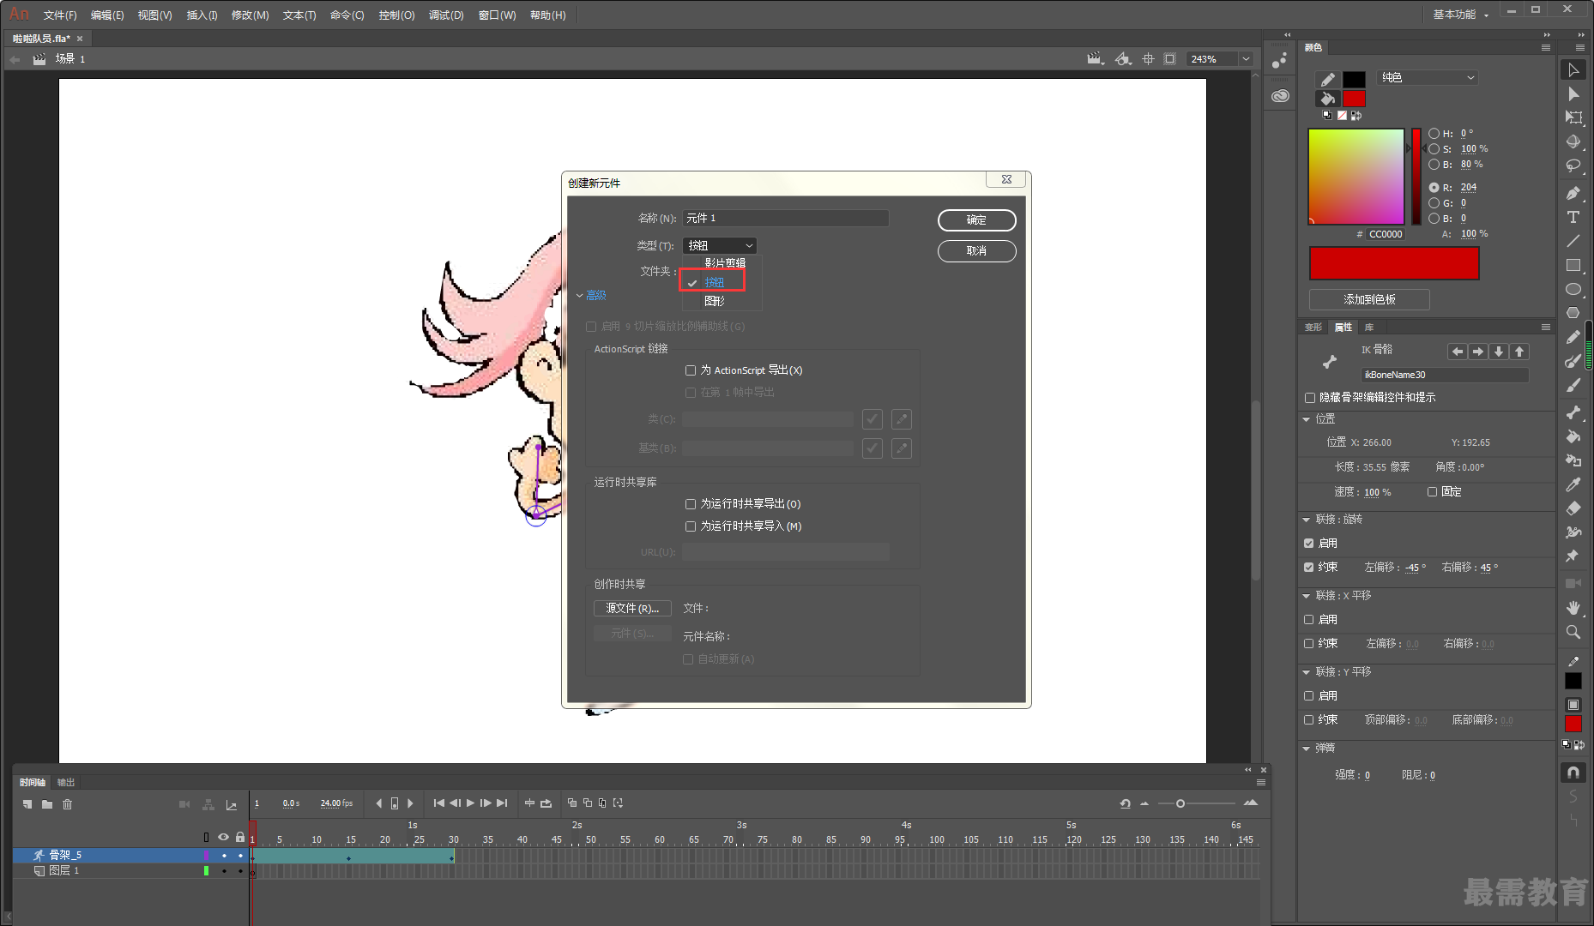This screenshot has width=1594, height=926.
Task: Select the Line tool
Action: 1573,241
